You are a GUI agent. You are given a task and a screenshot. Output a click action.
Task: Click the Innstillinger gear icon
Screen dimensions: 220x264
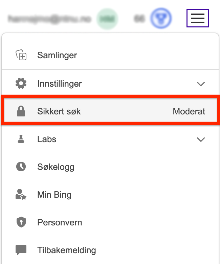tap(21, 83)
